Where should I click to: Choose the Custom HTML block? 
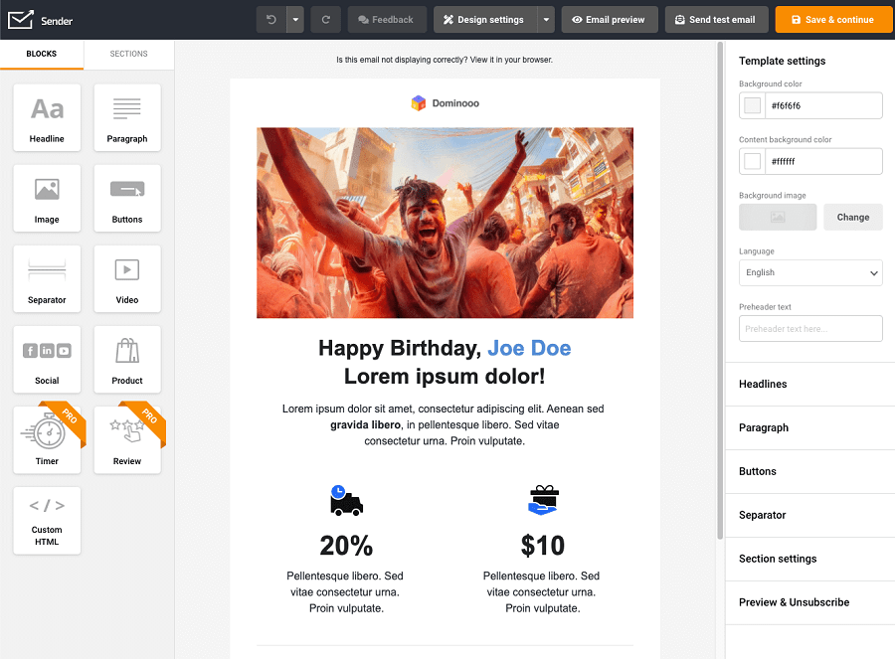(x=47, y=520)
